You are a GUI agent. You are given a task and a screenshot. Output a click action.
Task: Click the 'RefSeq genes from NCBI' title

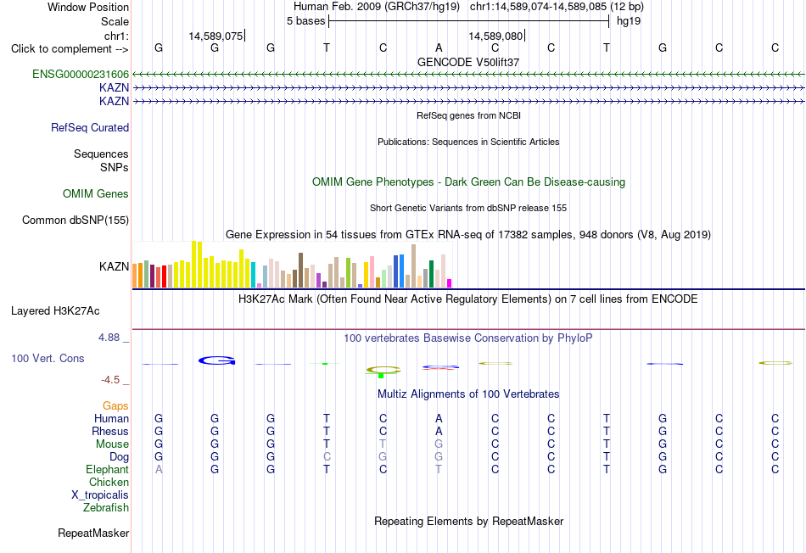(x=469, y=115)
